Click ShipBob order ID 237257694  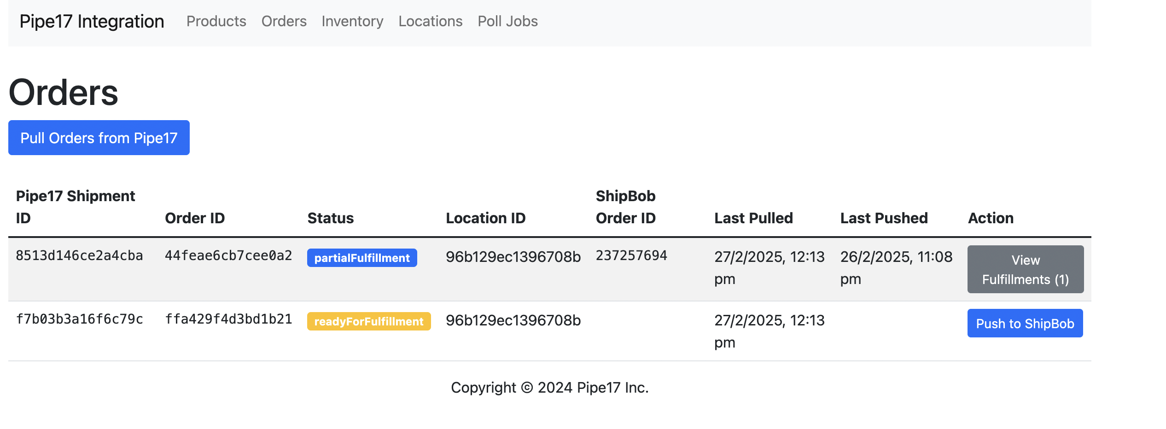coord(631,255)
